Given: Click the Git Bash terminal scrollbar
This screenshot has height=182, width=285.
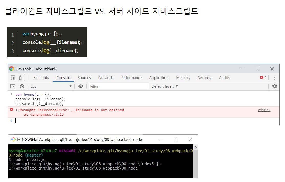Looking at the screenshot, I should click(x=195, y=161).
